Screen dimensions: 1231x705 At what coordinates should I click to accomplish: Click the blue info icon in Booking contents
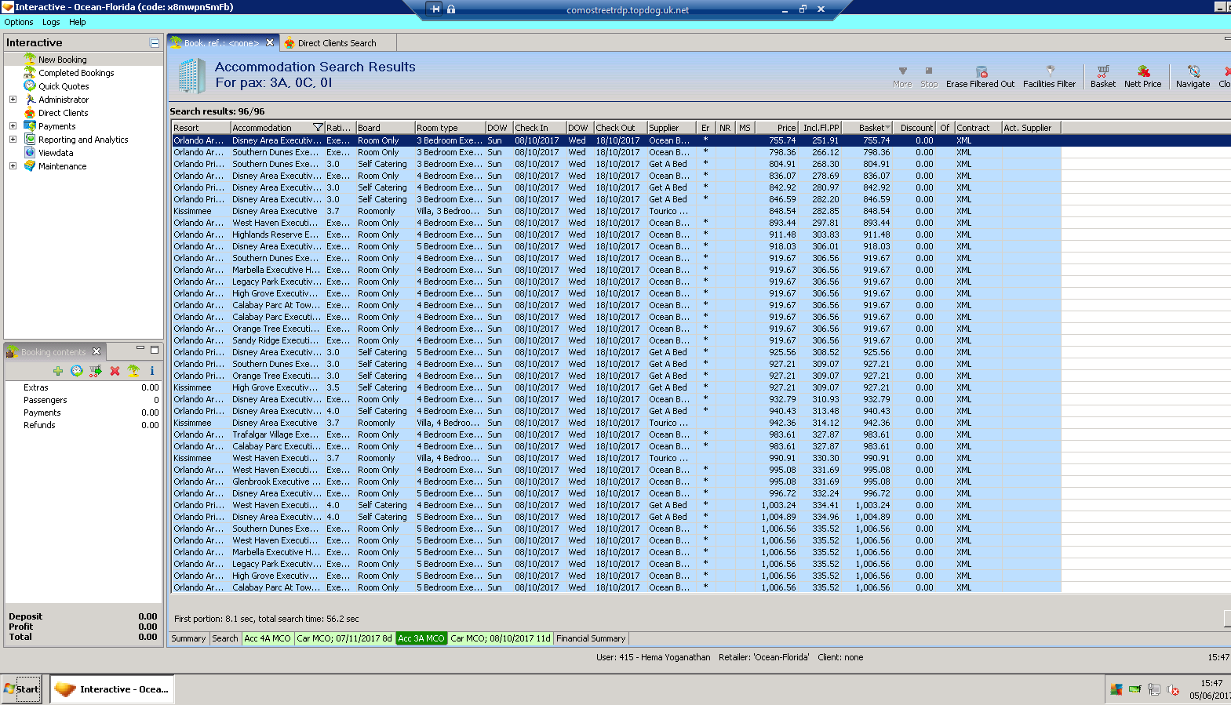point(152,371)
